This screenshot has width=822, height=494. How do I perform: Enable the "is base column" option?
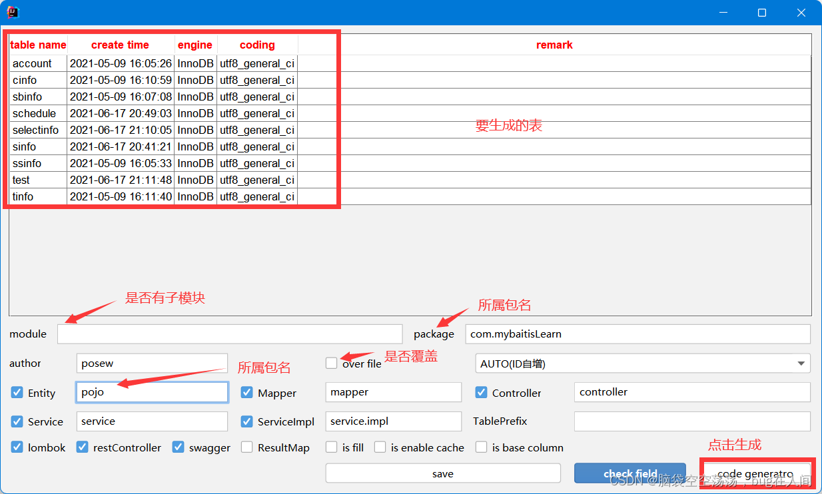click(481, 447)
